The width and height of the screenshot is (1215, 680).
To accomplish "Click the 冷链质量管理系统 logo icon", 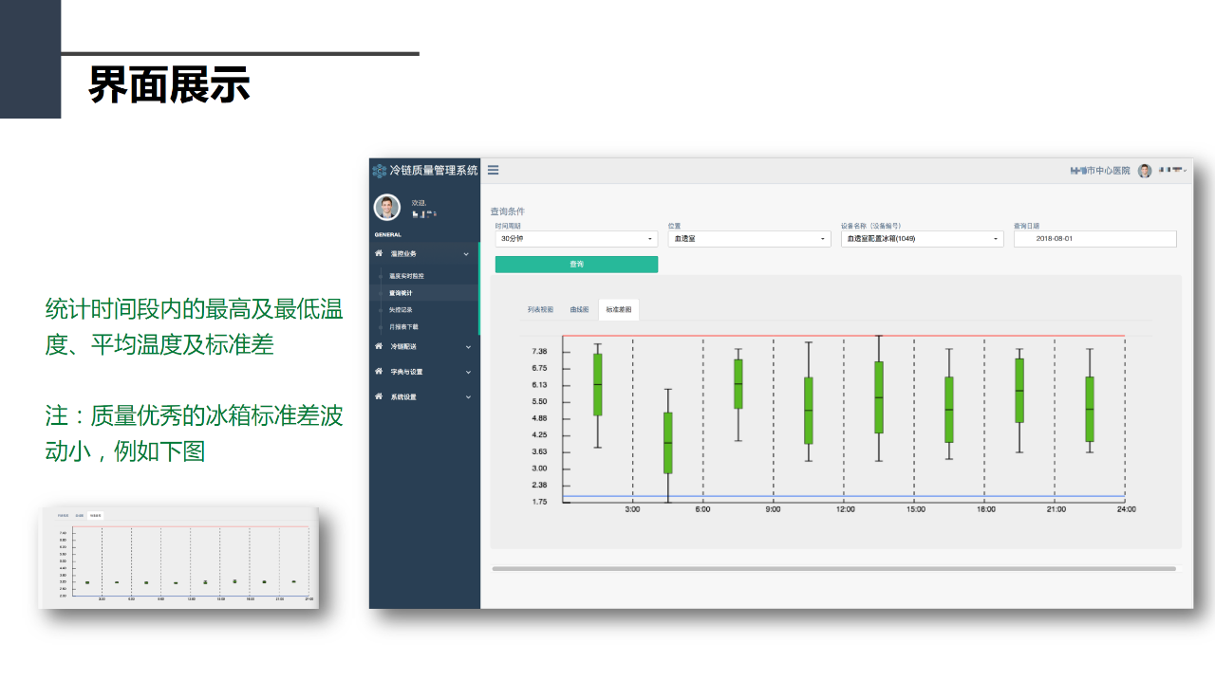I will tap(380, 171).
